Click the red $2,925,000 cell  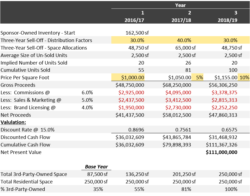[131, 92]
